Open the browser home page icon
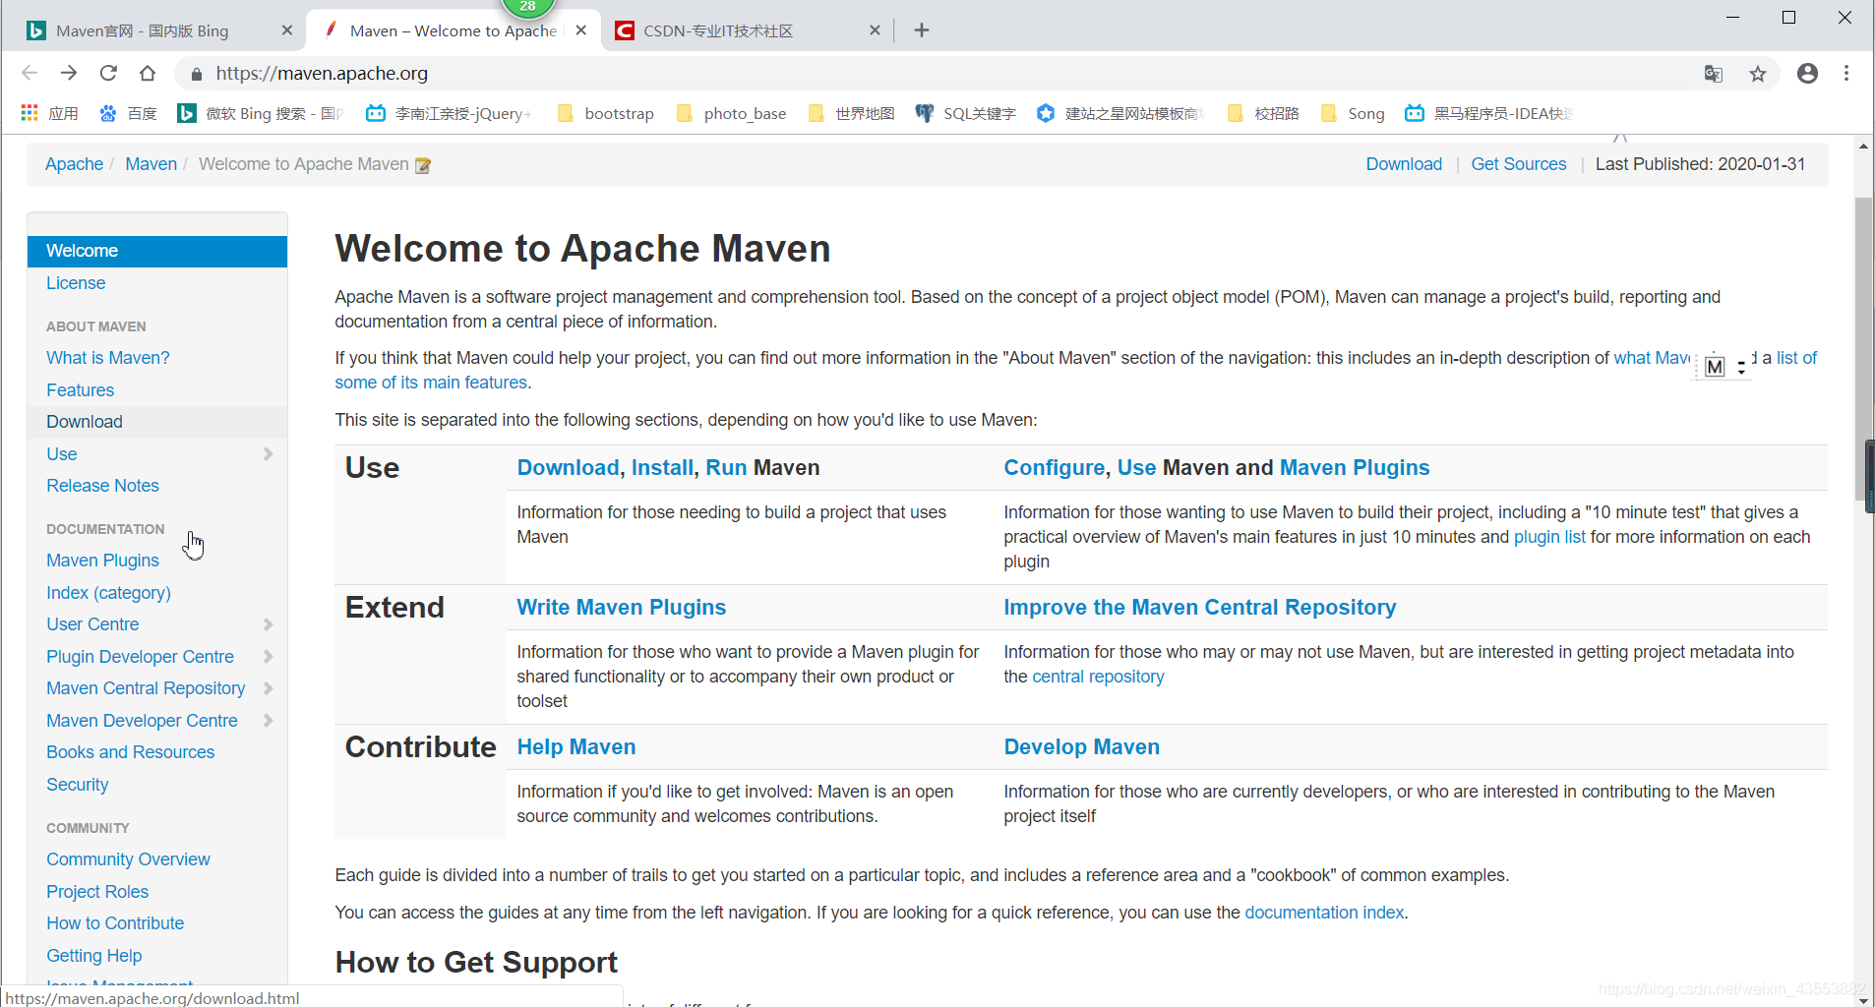Viewport: 1875px width, 1007px height. (148, 73)
